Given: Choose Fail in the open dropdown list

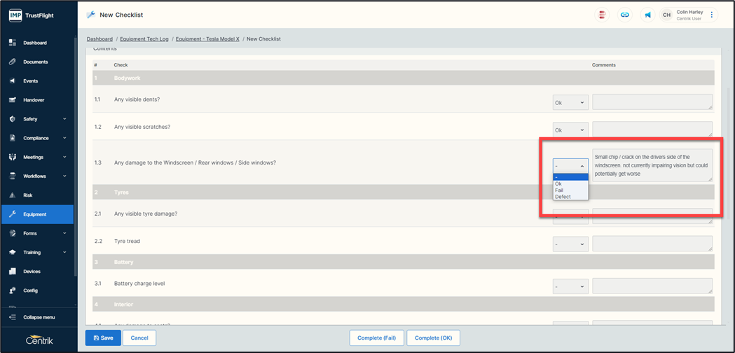Looking at the screenshot, I should (x=570, y=191).
